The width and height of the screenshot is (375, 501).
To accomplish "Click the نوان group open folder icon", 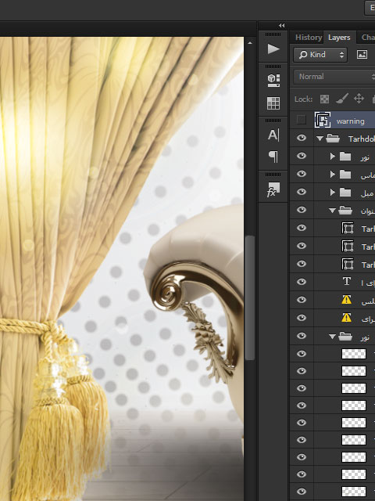I will point(345,211).
